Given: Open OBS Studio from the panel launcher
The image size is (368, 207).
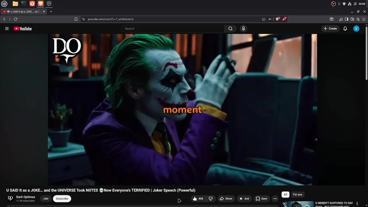Looking at the screenshot, I should pyautogui.click(x=49, y=4).
